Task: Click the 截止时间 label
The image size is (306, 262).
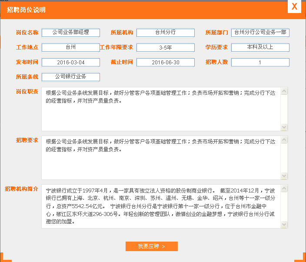Action: [122, 62]
